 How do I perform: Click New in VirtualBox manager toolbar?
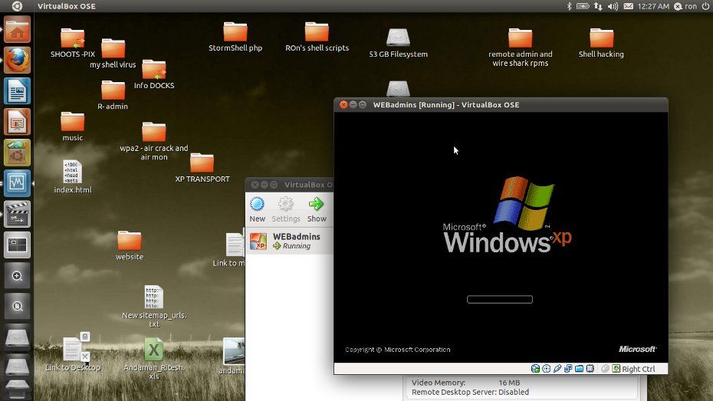point(257,209)
